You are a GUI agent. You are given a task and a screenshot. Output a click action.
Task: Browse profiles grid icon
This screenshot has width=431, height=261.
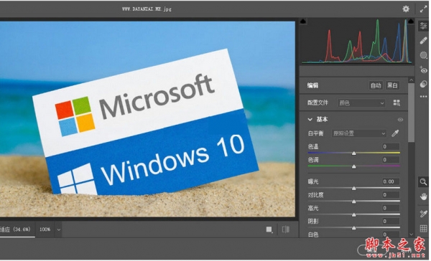pyautogui.click(x=397, y=103)
